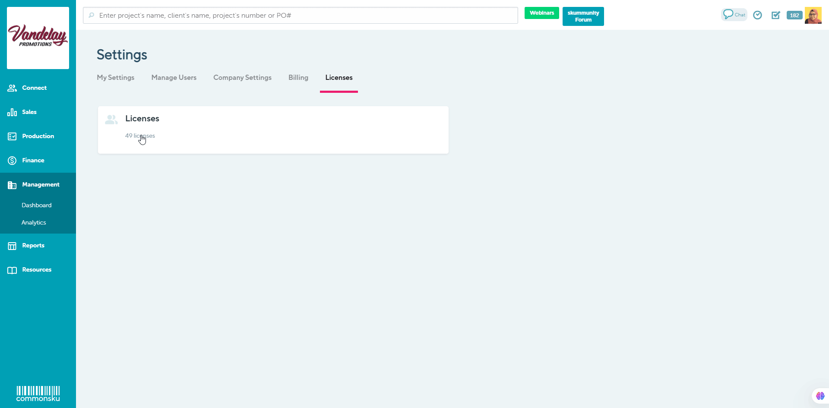Open the Finance sidebar menu
Screen dimensions: 829x408
coord(33,160)
